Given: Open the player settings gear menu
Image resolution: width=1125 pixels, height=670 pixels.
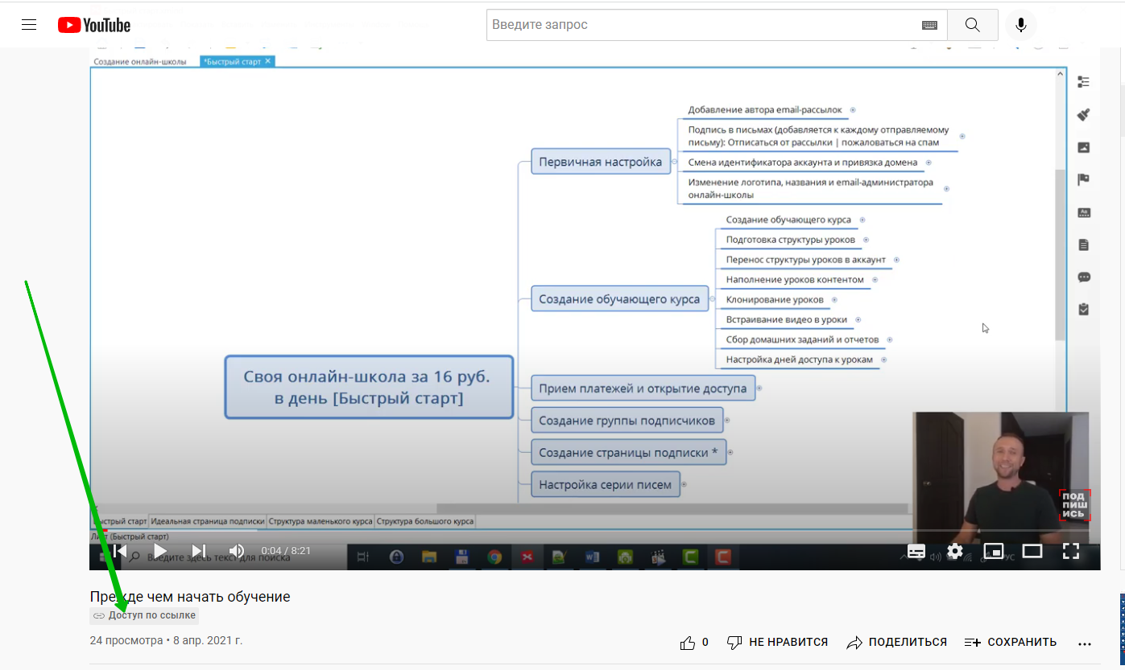Looking at the screenshot, I should (955, 551).
